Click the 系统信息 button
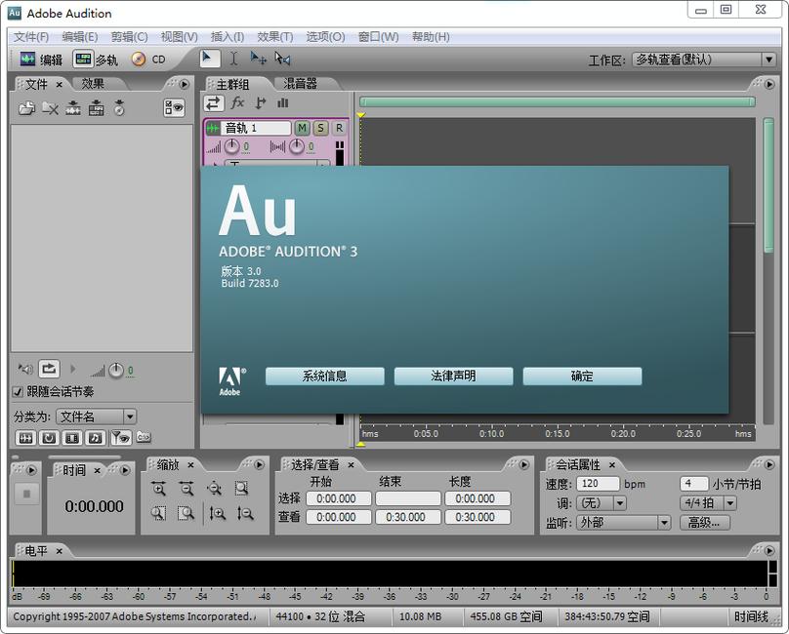 click(x=324, y=376)
